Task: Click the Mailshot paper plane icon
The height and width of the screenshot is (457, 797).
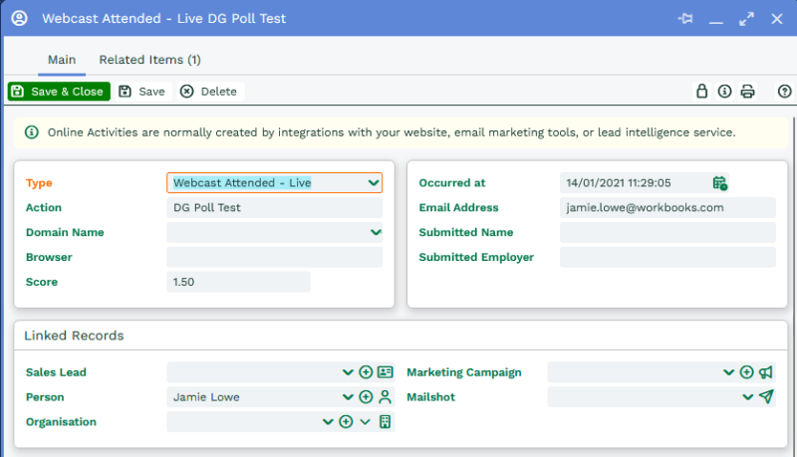Action: pos(765,397)
